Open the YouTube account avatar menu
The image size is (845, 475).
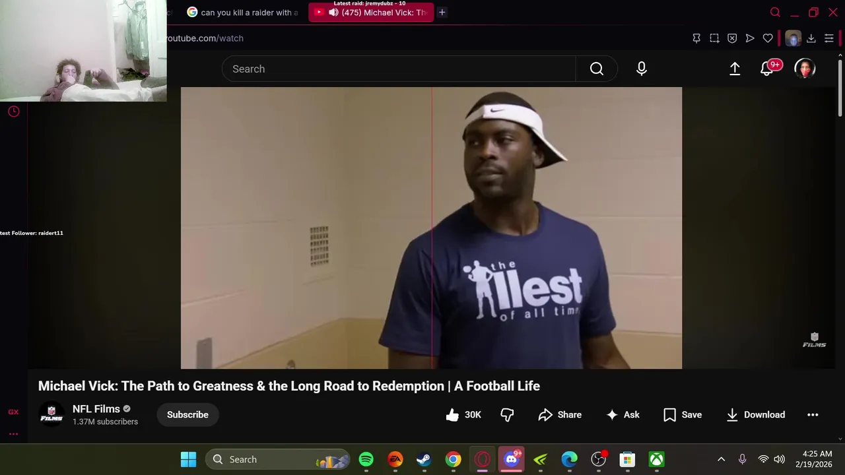point(805,69)
